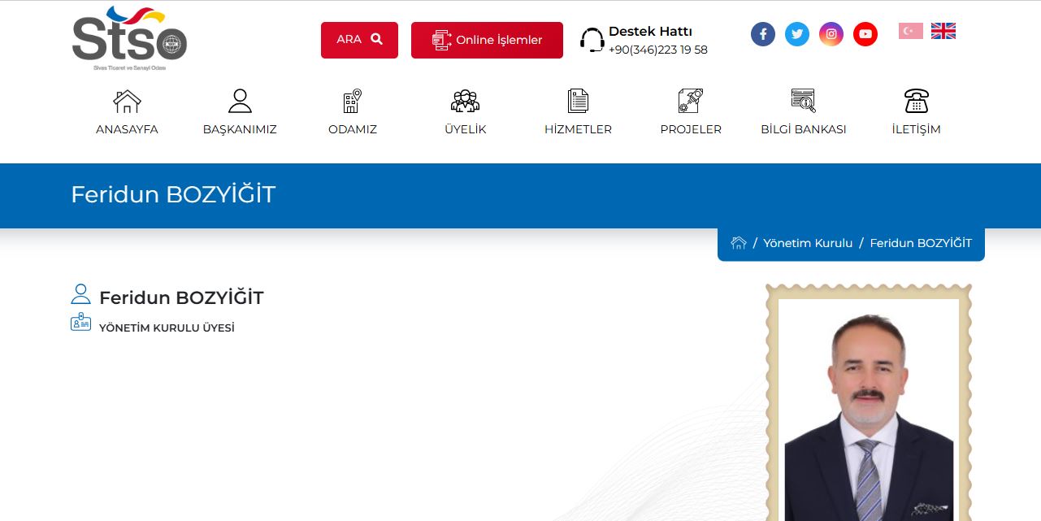The height and width of the screenshot is (521, 1041).
Task: Open PROJELER menu label
Action: pos(691,129)
